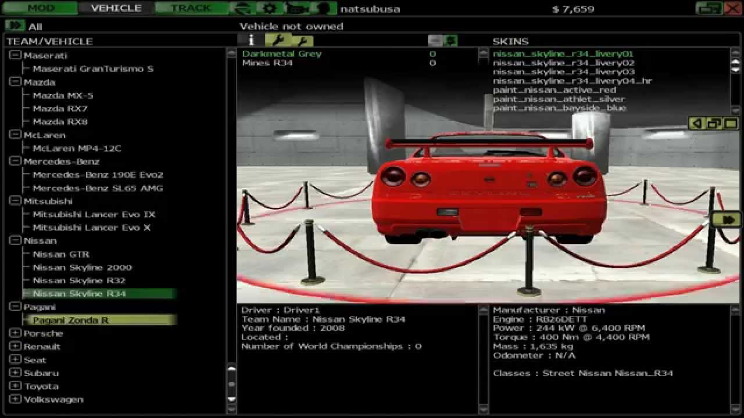
Task: Select skin nissan_skyline_r34_livery04_hr
Action: pyautogui.click(x=573, y=81)
